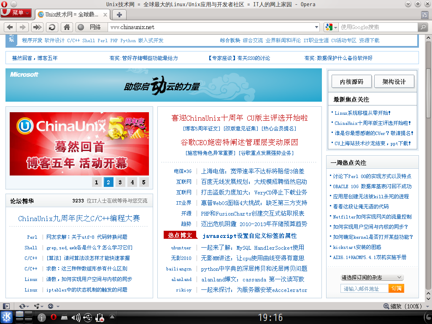Click the search magnifier button
432x324 pixels.
coord(423,27)
